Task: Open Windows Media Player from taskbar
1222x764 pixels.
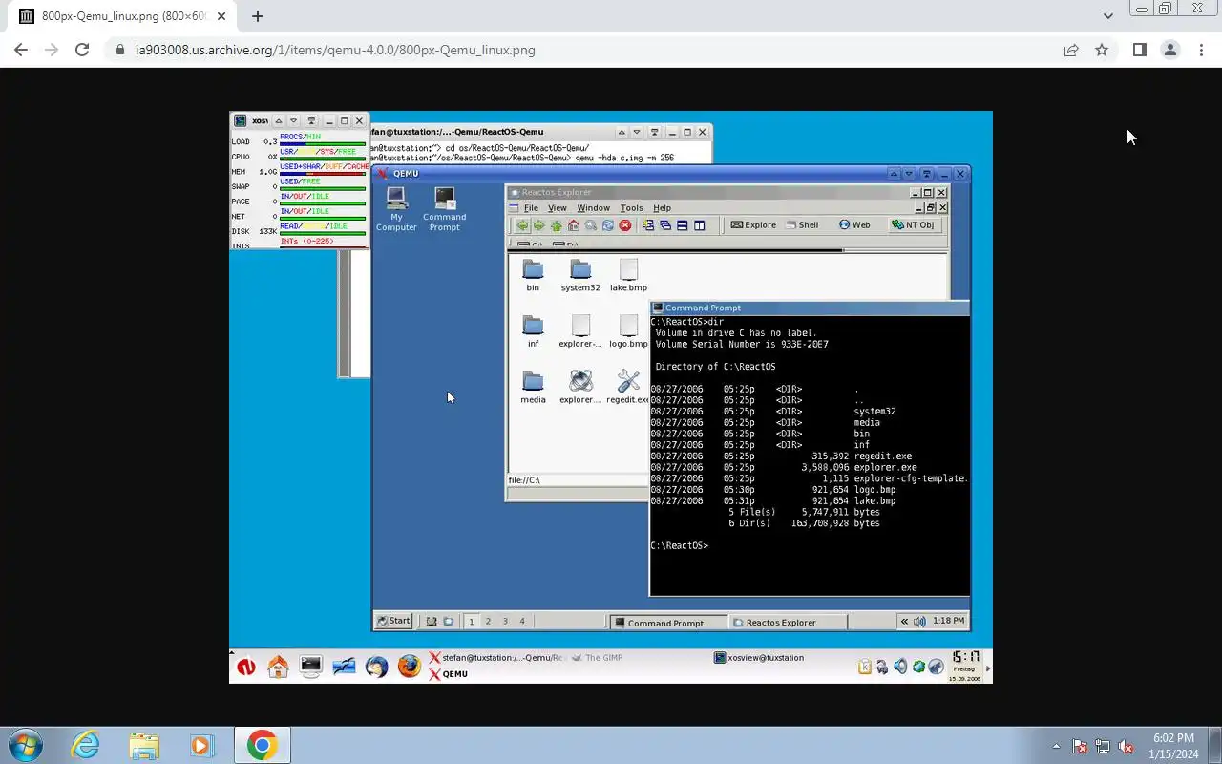Action: coord(202,745)
